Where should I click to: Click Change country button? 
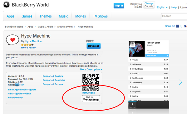[149, 5]
